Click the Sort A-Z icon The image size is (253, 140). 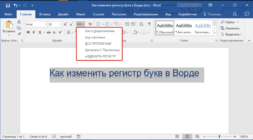point(141,24)
